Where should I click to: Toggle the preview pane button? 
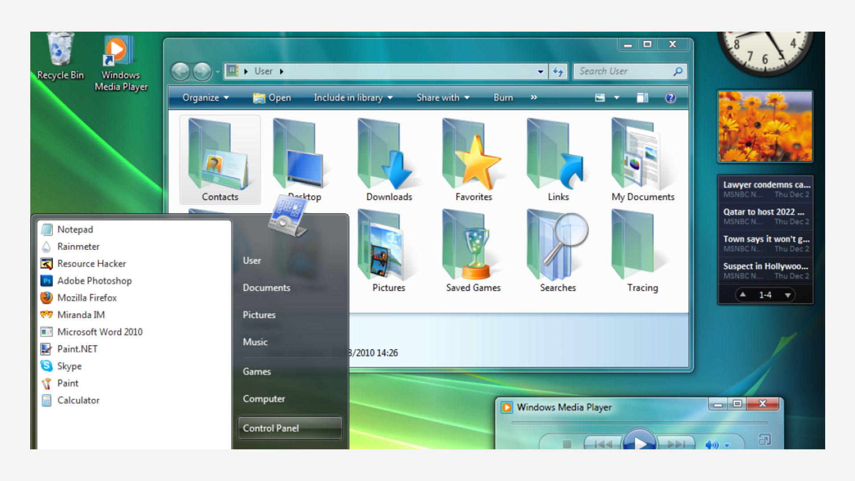click(x=642, y=98)
